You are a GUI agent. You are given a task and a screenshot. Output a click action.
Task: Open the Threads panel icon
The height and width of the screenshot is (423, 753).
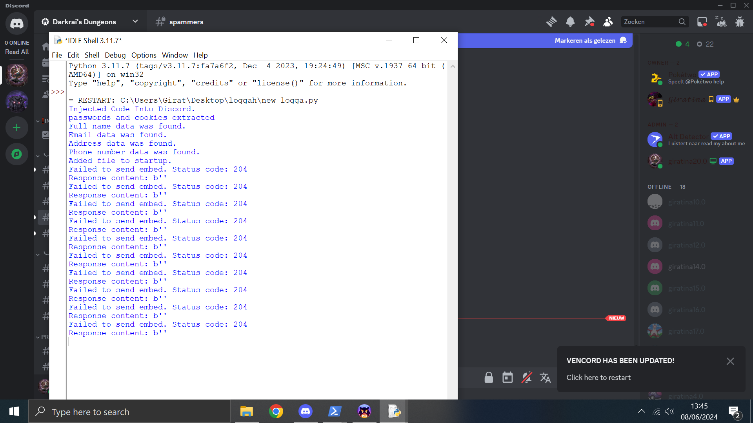(x=551, y=22)
